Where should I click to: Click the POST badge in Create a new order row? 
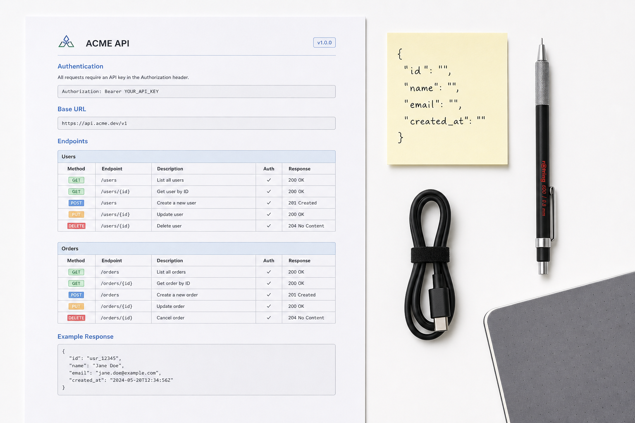pos(76,295)
